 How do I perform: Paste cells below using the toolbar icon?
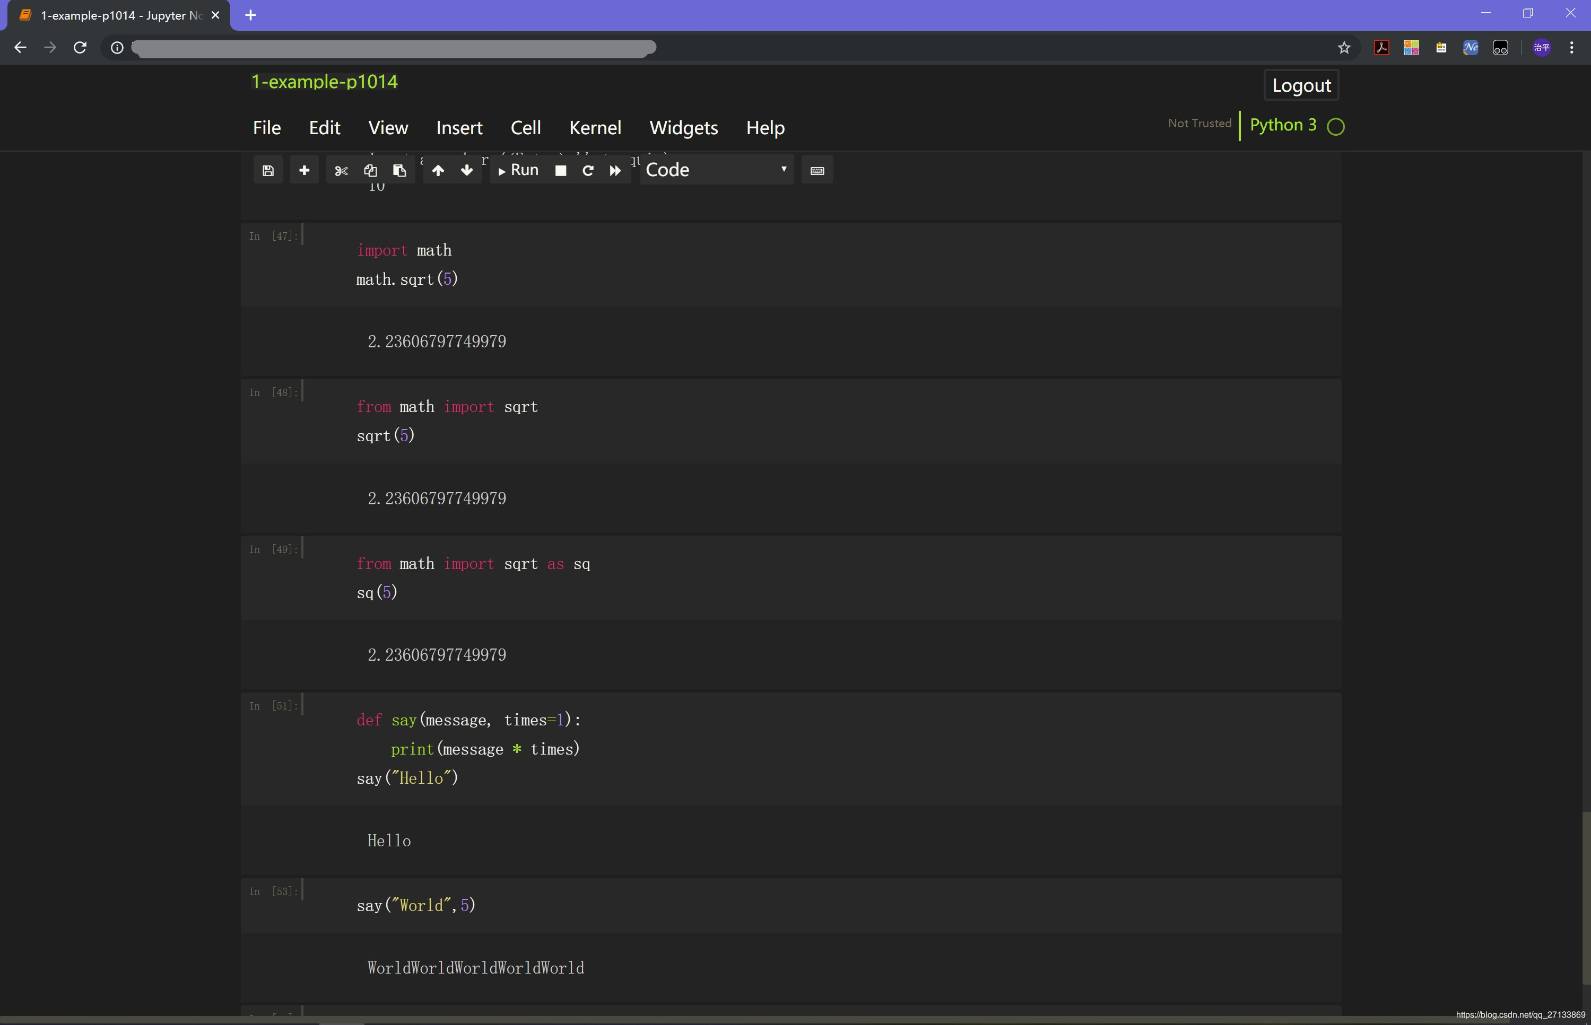(399, 171)
